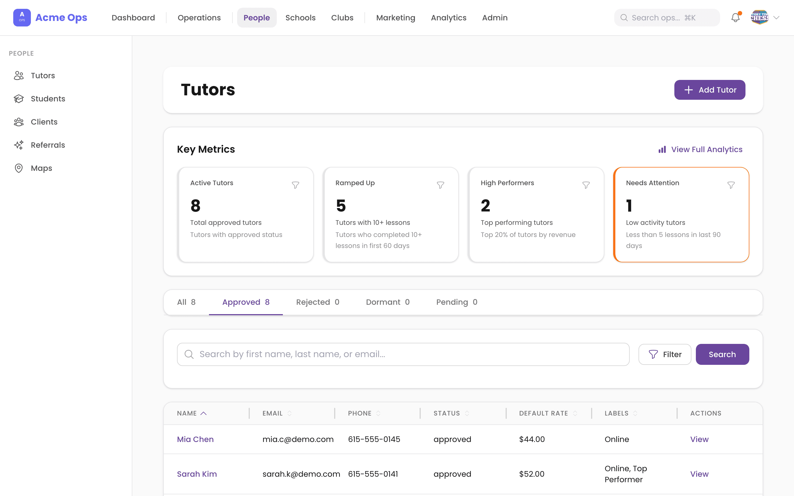Sort table by Default Rate column
The height and width of the screenshot is (496, 794).
click(575, 413)
